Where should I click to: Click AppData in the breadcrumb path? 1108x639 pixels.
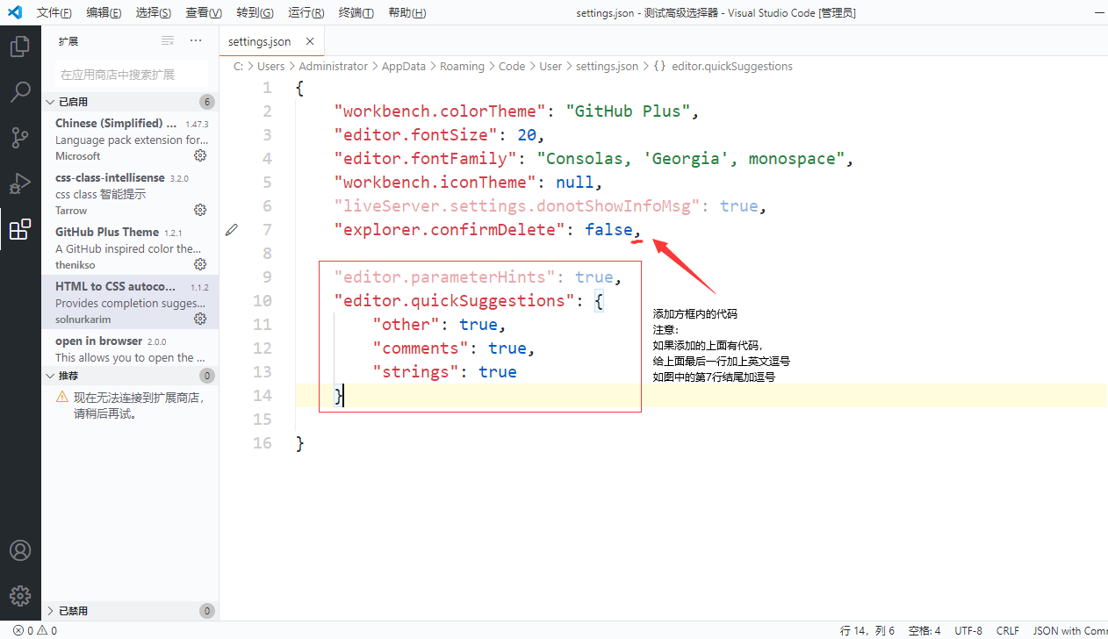pos(404,66)
